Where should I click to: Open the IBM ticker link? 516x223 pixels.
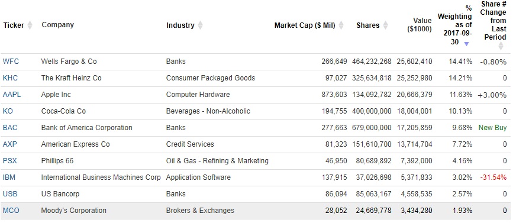click(9, 177)
